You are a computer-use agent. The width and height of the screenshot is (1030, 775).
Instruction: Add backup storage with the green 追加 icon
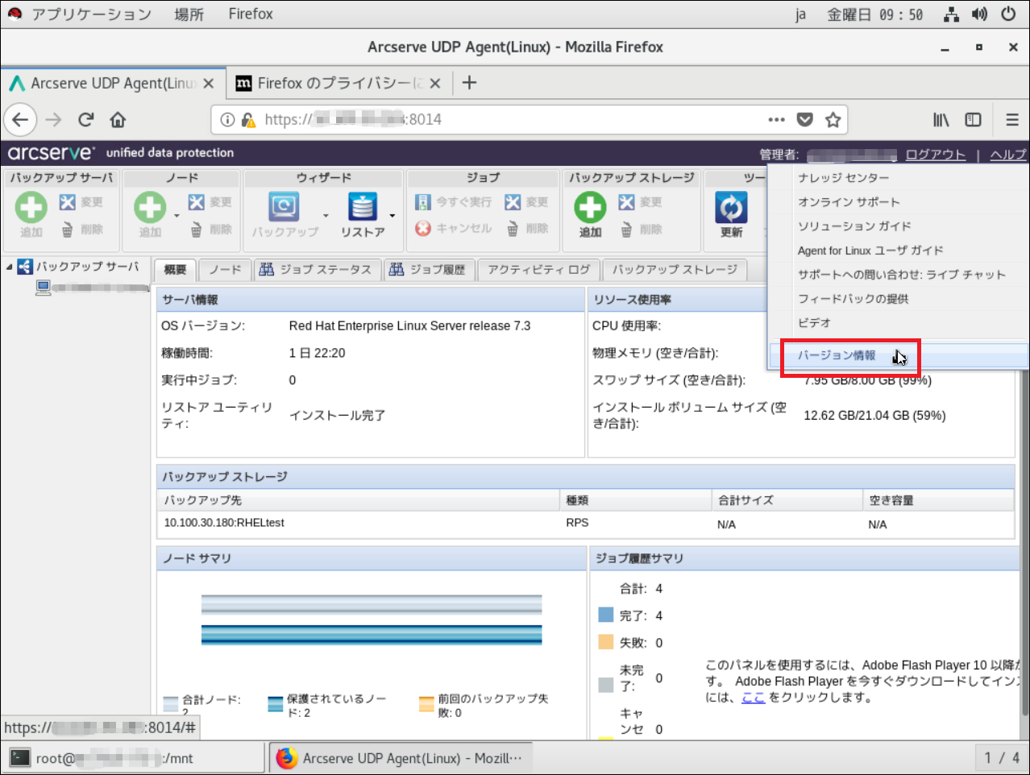click(x=590, y=208)
